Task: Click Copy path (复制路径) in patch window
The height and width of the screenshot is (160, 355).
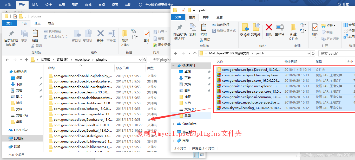Action: [221, 25]
